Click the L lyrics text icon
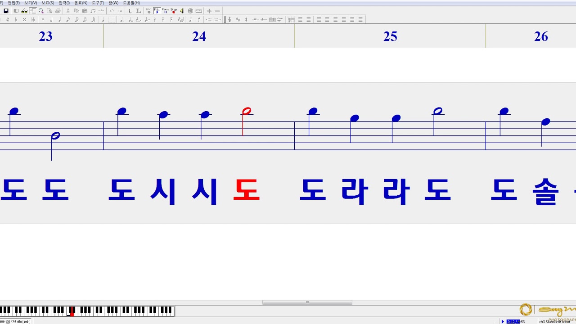 click(x=138, y=11)
